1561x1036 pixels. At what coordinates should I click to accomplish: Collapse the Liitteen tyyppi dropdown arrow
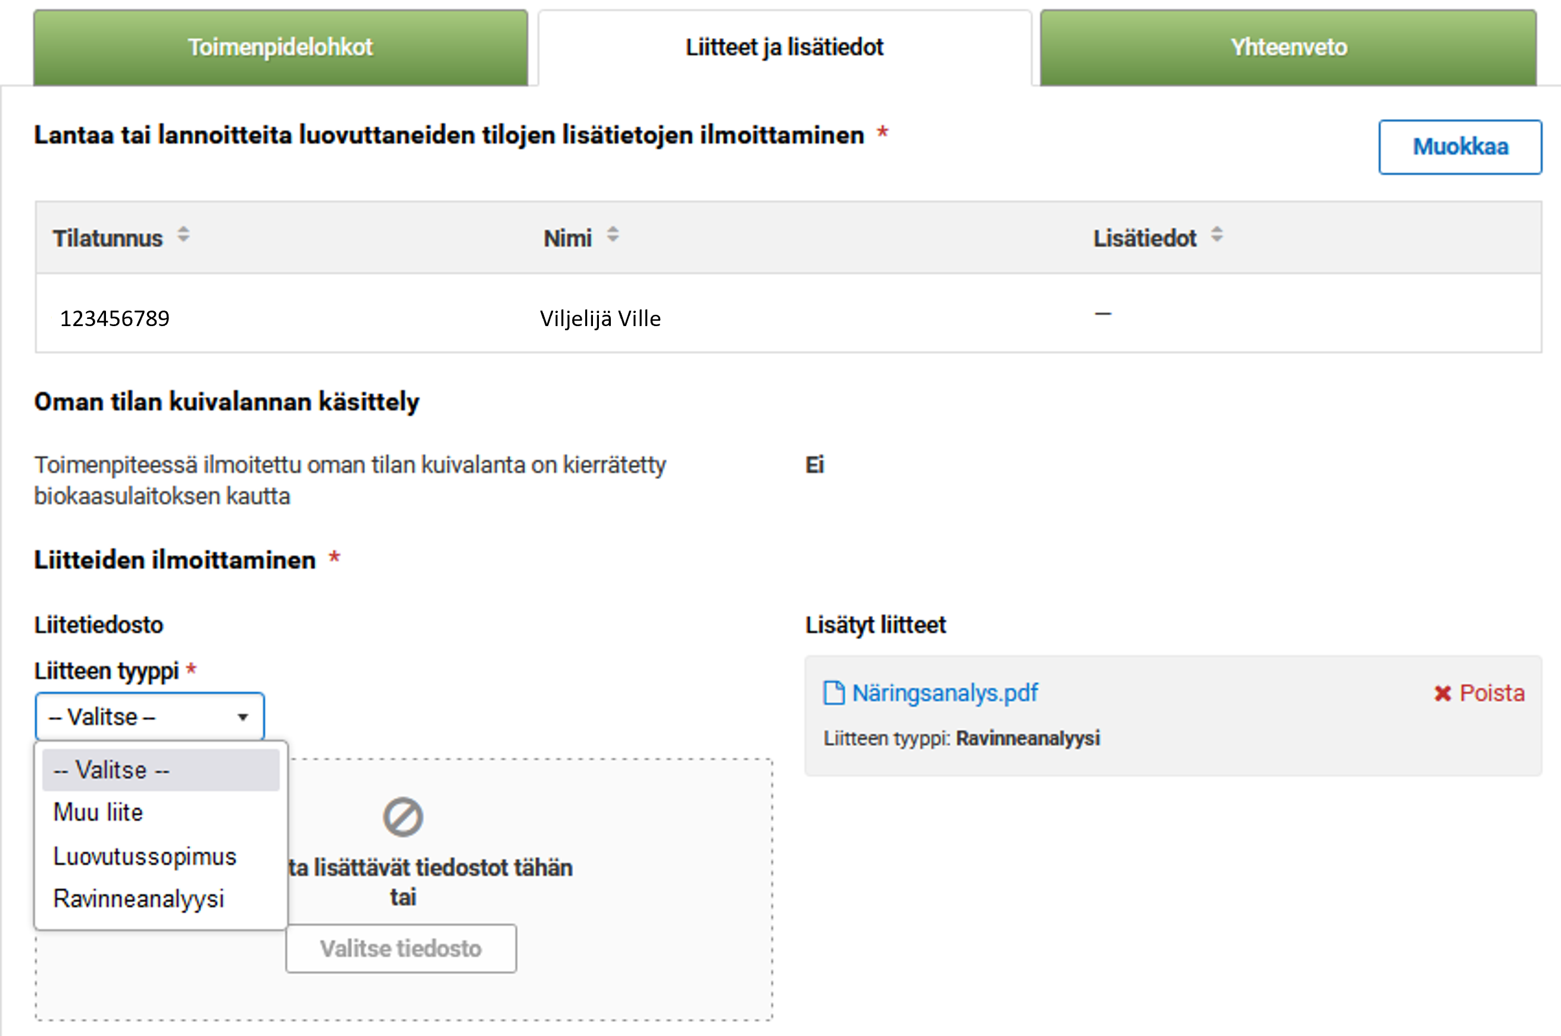(x=242, y=718)
